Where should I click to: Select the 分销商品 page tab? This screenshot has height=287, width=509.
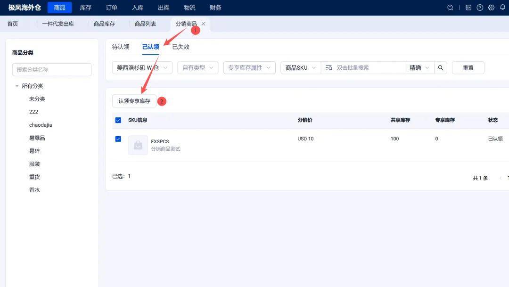[186, 24]
